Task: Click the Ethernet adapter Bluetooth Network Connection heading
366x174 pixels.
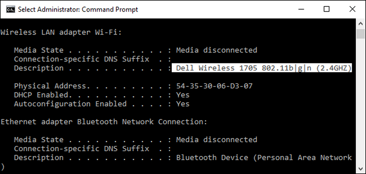Action: pos(104,122)
